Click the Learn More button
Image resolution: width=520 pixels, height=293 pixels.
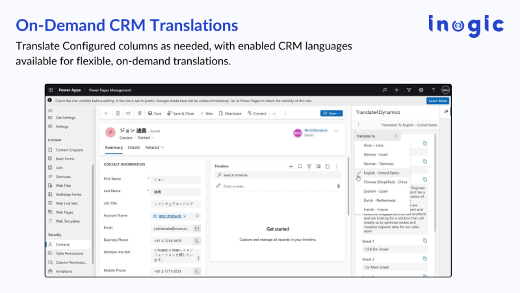pyautogui.click(x=437, y=101)
